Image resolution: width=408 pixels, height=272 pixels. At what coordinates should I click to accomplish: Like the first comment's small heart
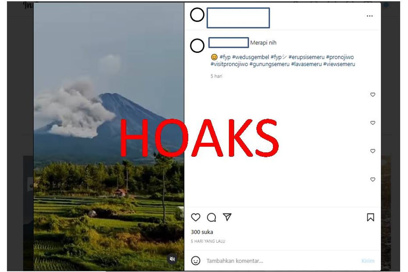click(373, 95)
